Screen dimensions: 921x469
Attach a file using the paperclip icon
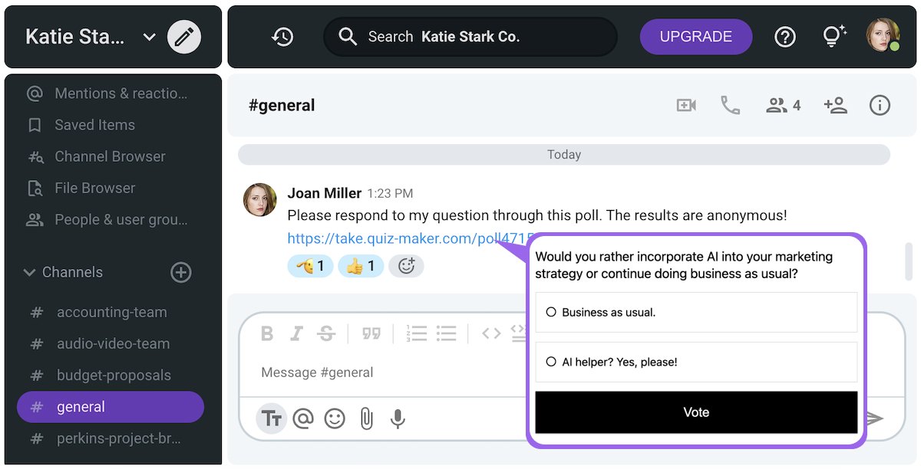[x=366, y=418]
